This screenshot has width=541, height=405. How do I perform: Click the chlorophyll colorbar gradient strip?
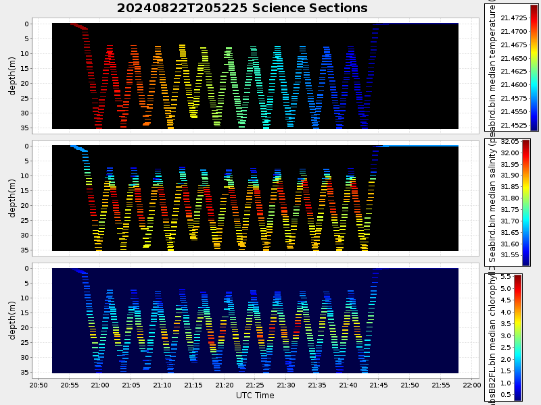518,337
